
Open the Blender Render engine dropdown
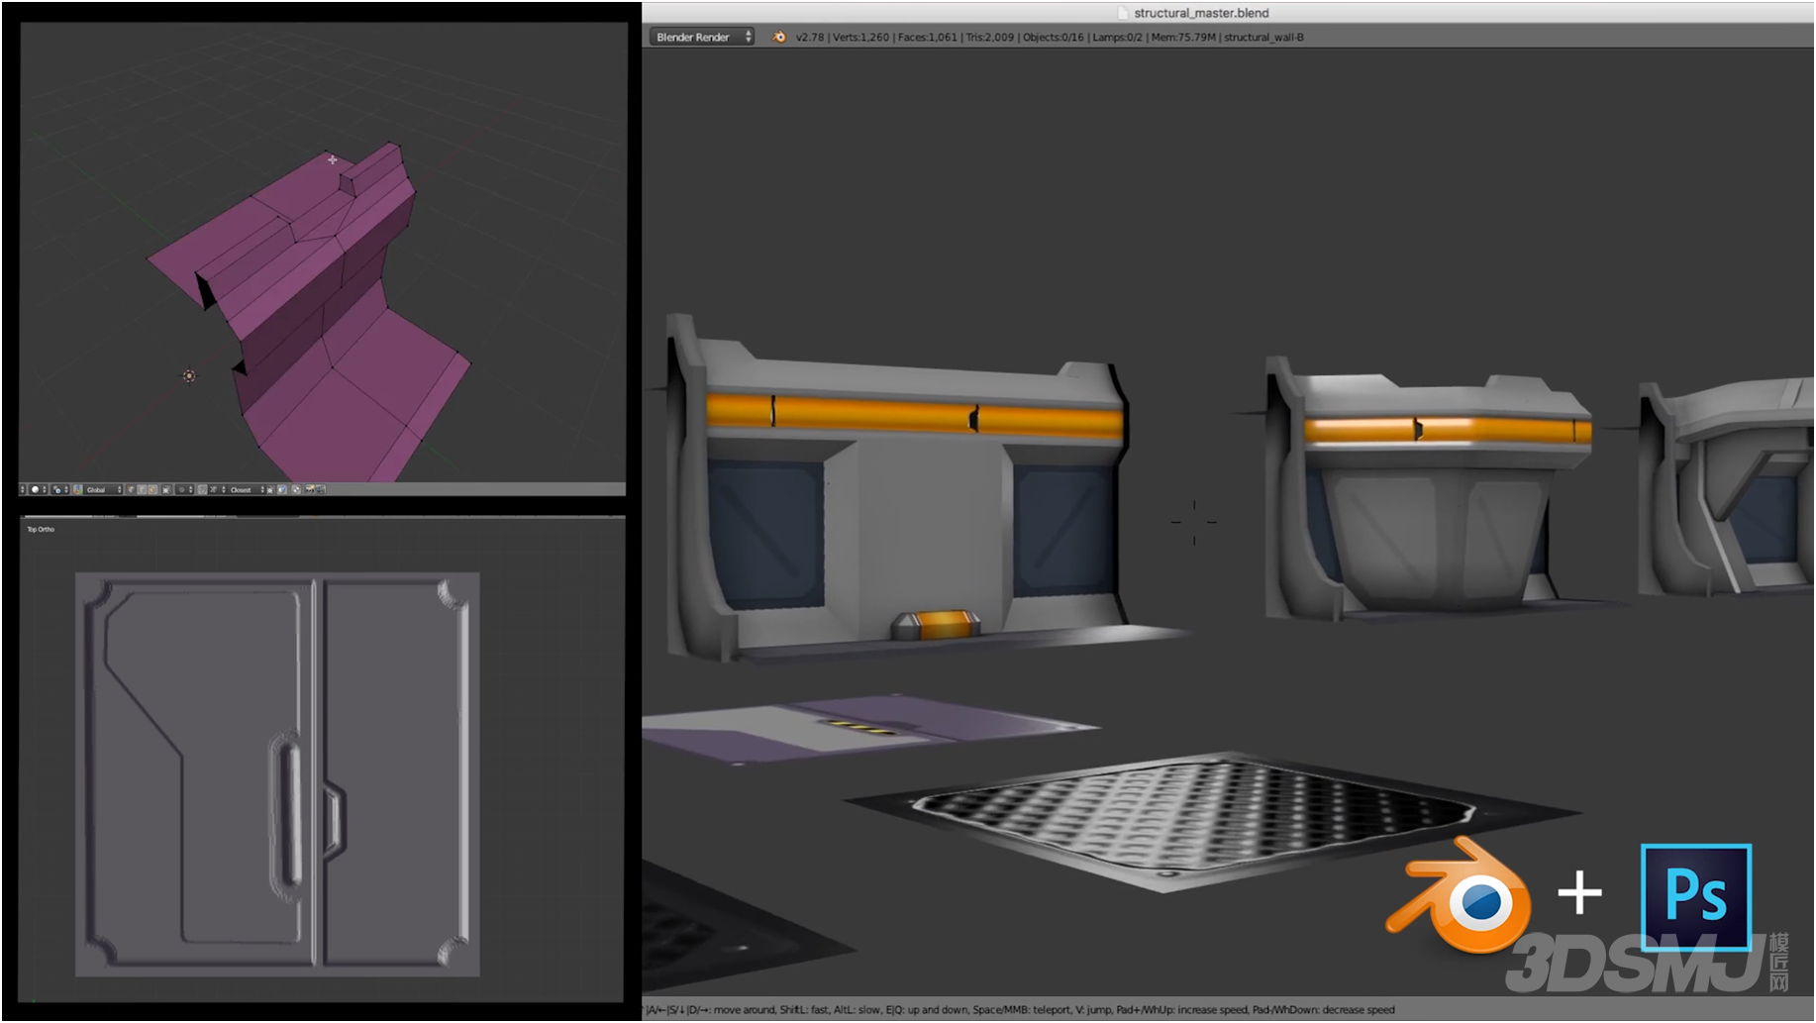pos(701,37)
